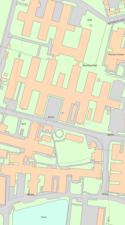Viewport: 125px width, 225px height.
Task: Click the 89.6m spot height label
Action: click(111, 134)
